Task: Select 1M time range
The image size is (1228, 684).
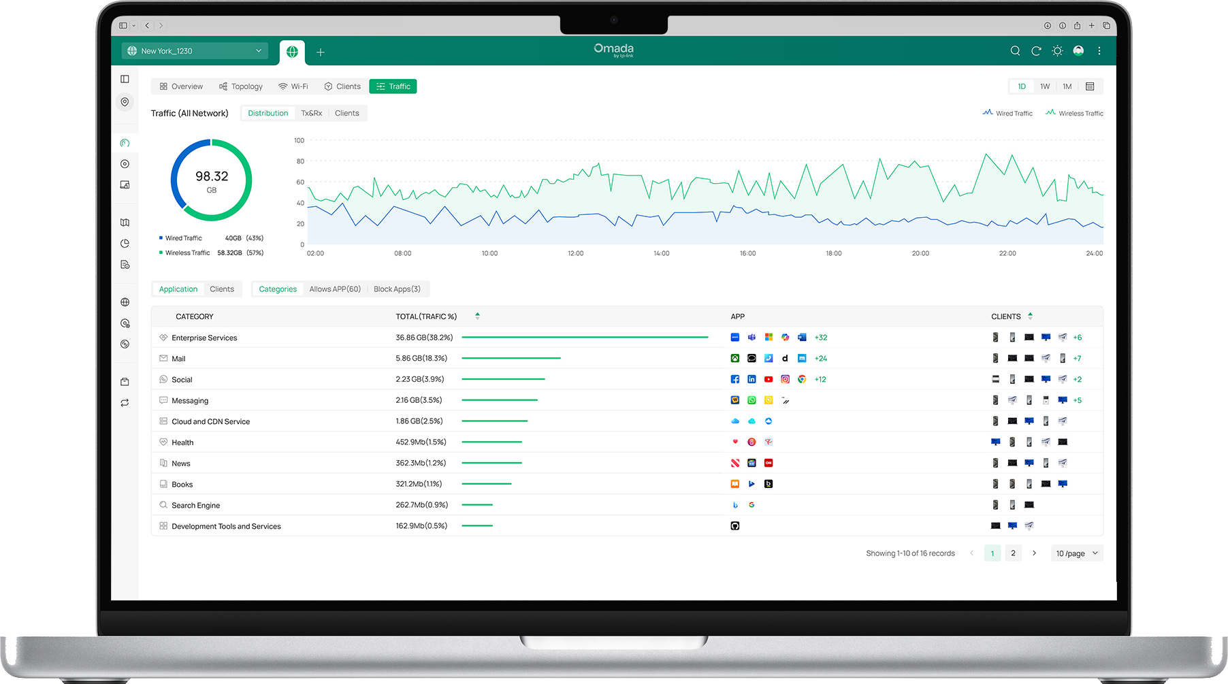Action: coord(1067,86)
